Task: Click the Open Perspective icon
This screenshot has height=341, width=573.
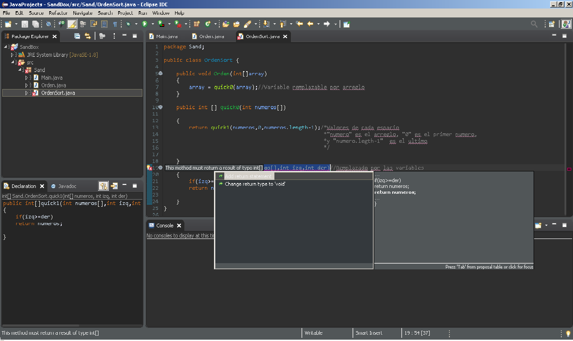Action: pos(552,24)
